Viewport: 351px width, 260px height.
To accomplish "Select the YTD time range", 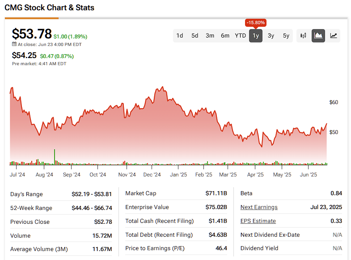I will tap(241, 36).
